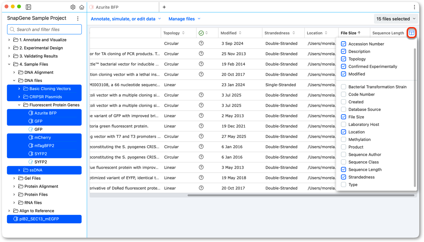Open the settings gear
Image resolution: width=424 pixels, height=242 pixels.
[x=73, y=7]
